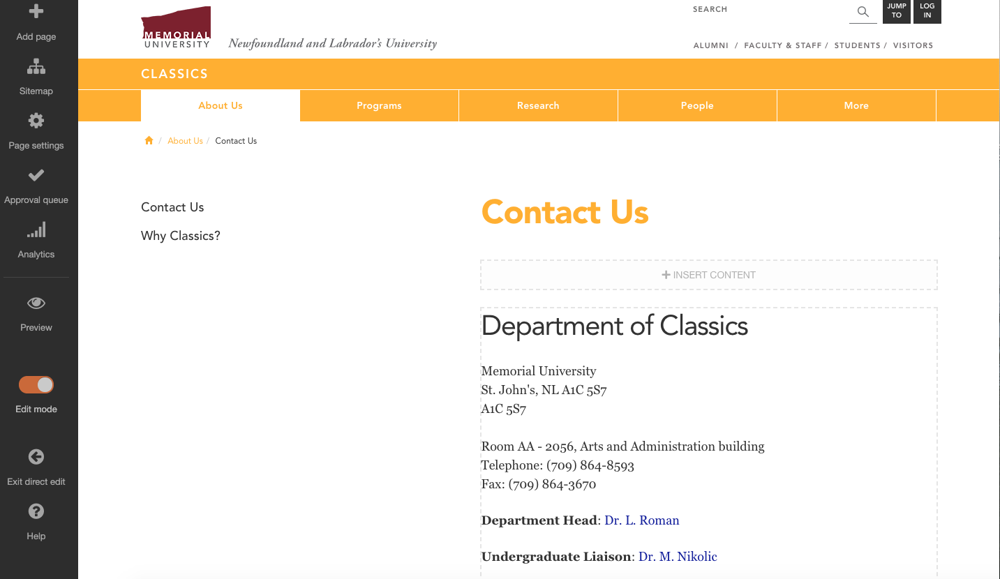Open the Students link
This screenshot has height=579, width=1000.
857,45
